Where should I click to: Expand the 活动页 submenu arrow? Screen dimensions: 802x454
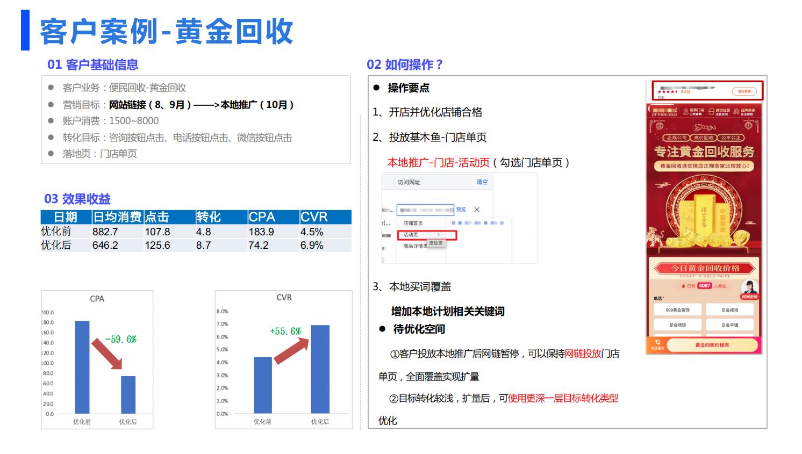coord(438,234)
